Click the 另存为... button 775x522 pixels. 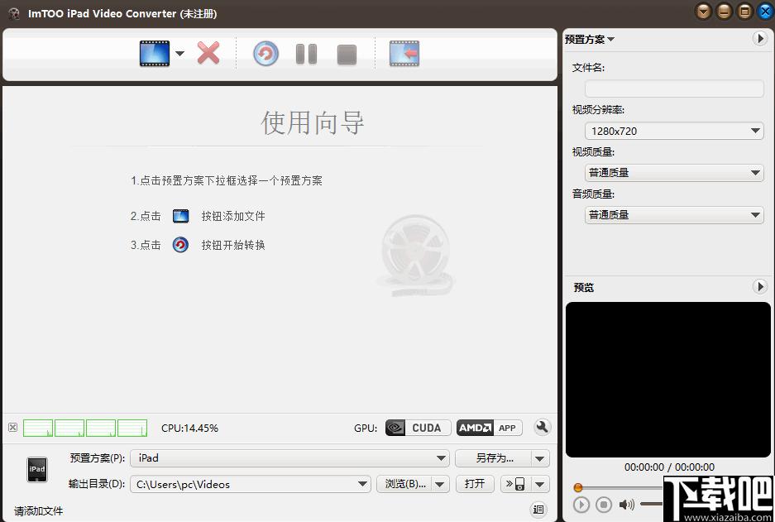[x=493, y=458]
